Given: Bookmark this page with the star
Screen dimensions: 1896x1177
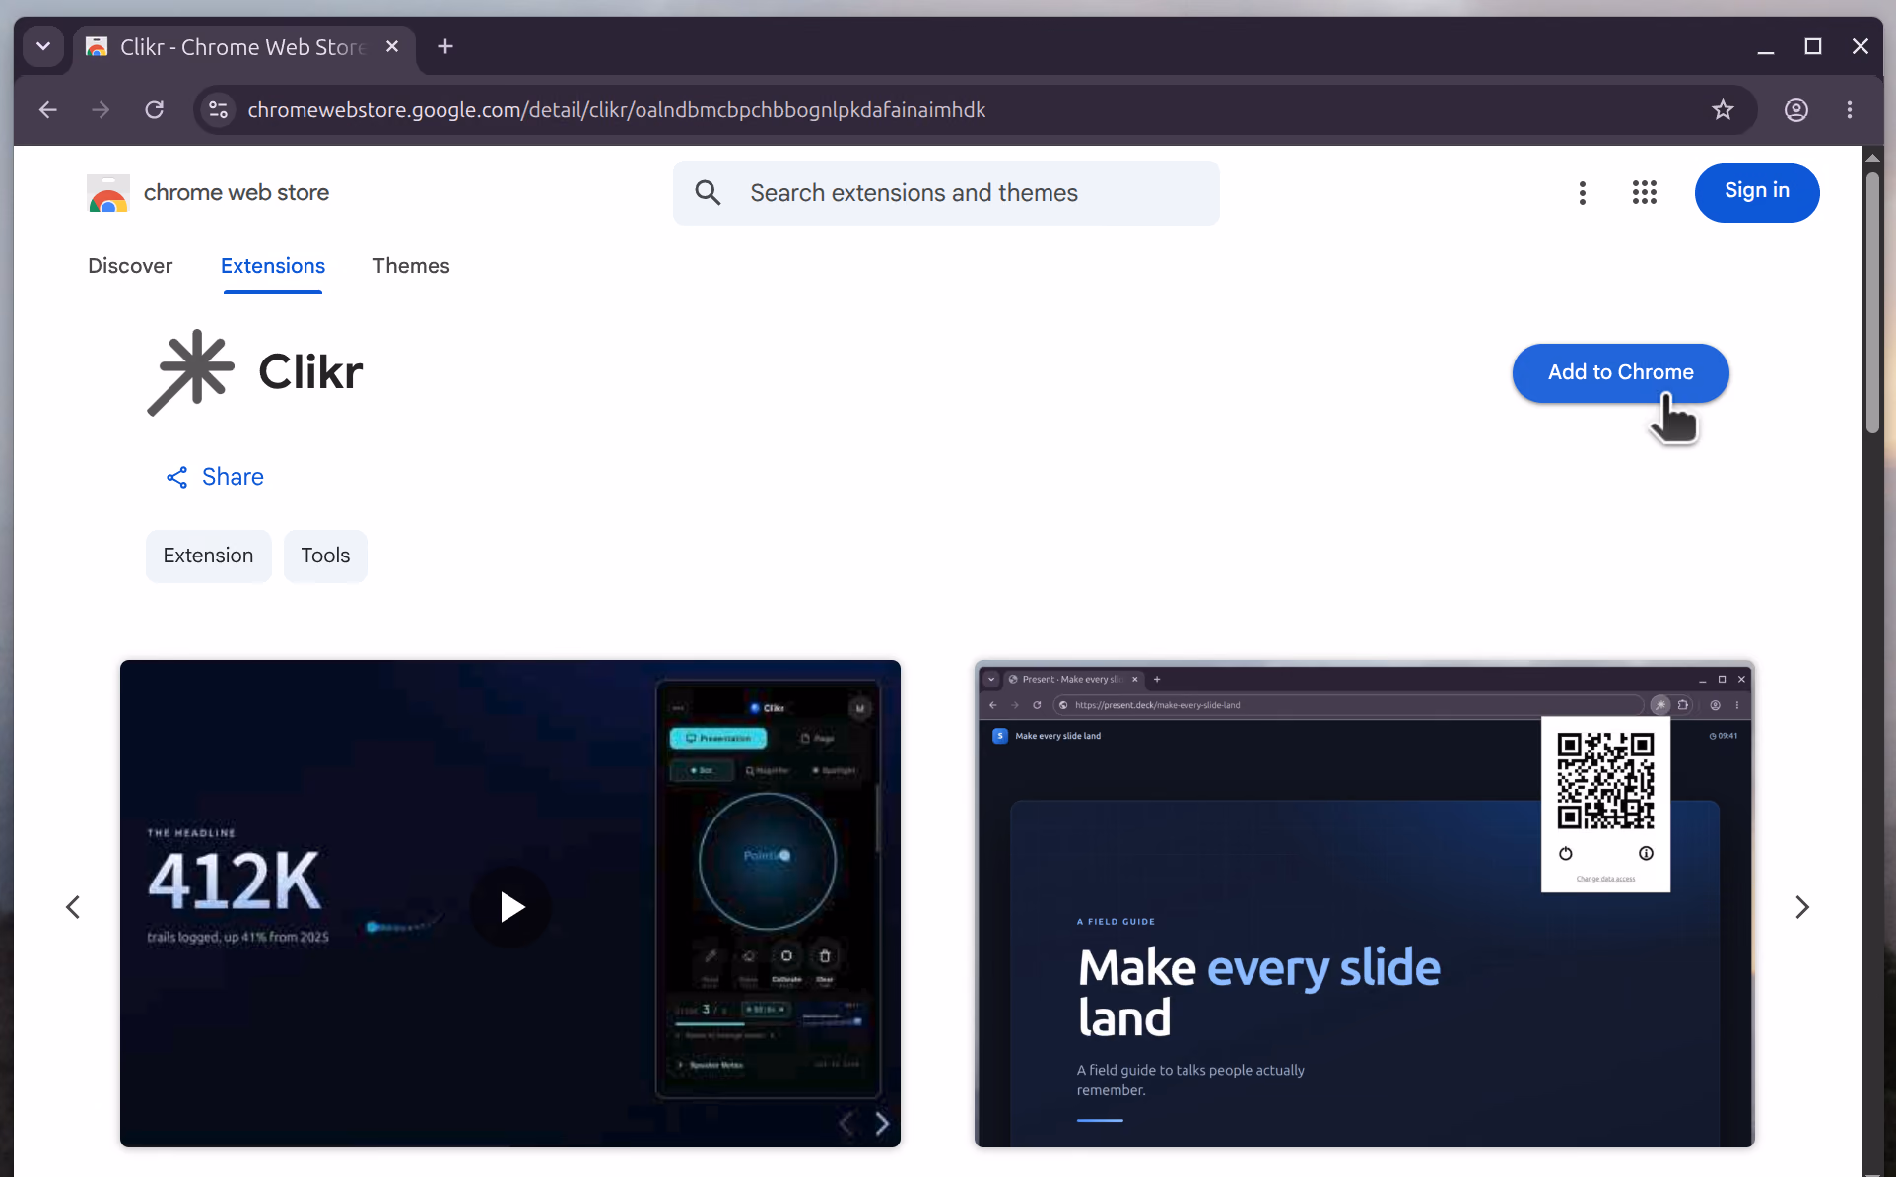Looking at the screenshot, I should 1723,110.
